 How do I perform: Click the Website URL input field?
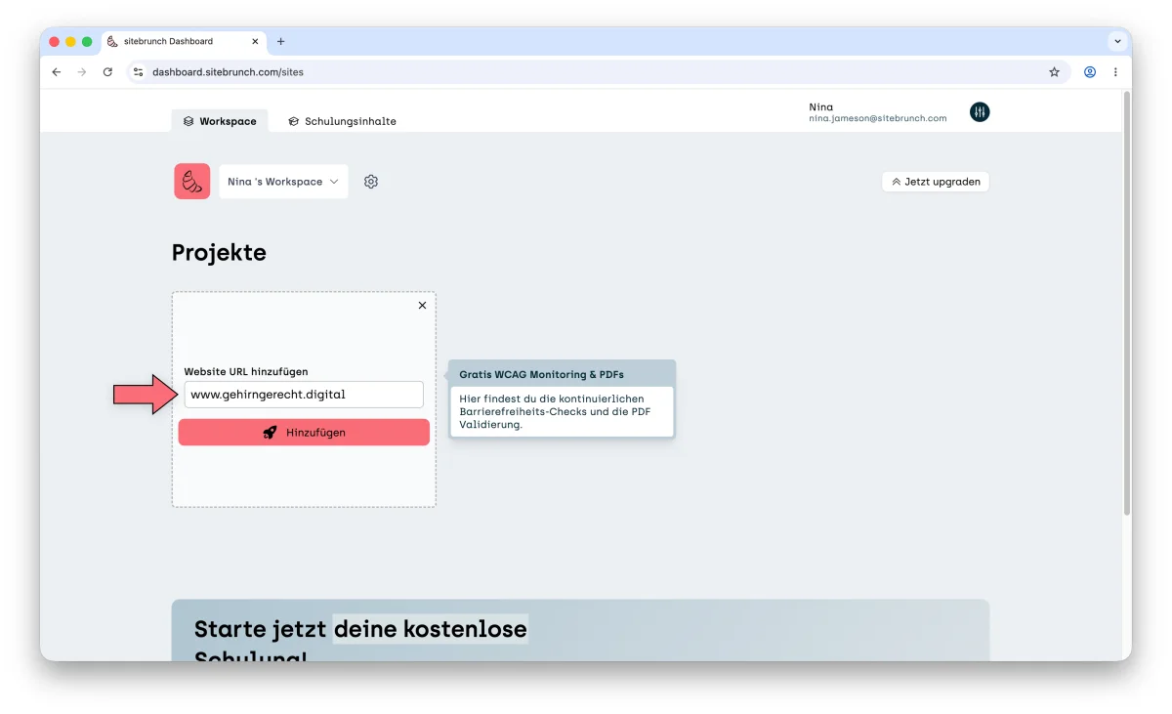tap(304, 395)
